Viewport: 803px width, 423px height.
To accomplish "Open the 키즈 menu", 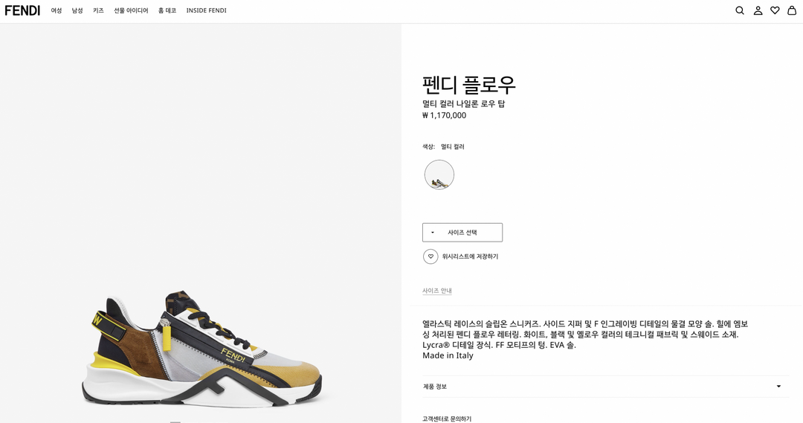I will coord(98,10).
